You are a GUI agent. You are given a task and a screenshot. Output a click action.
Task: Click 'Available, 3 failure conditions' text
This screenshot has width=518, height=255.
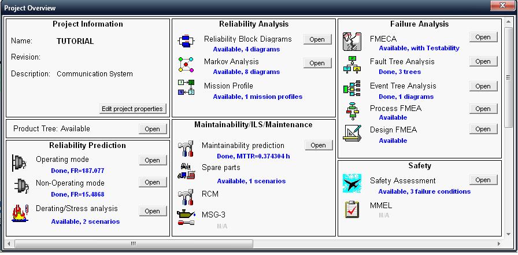point(424,191)
